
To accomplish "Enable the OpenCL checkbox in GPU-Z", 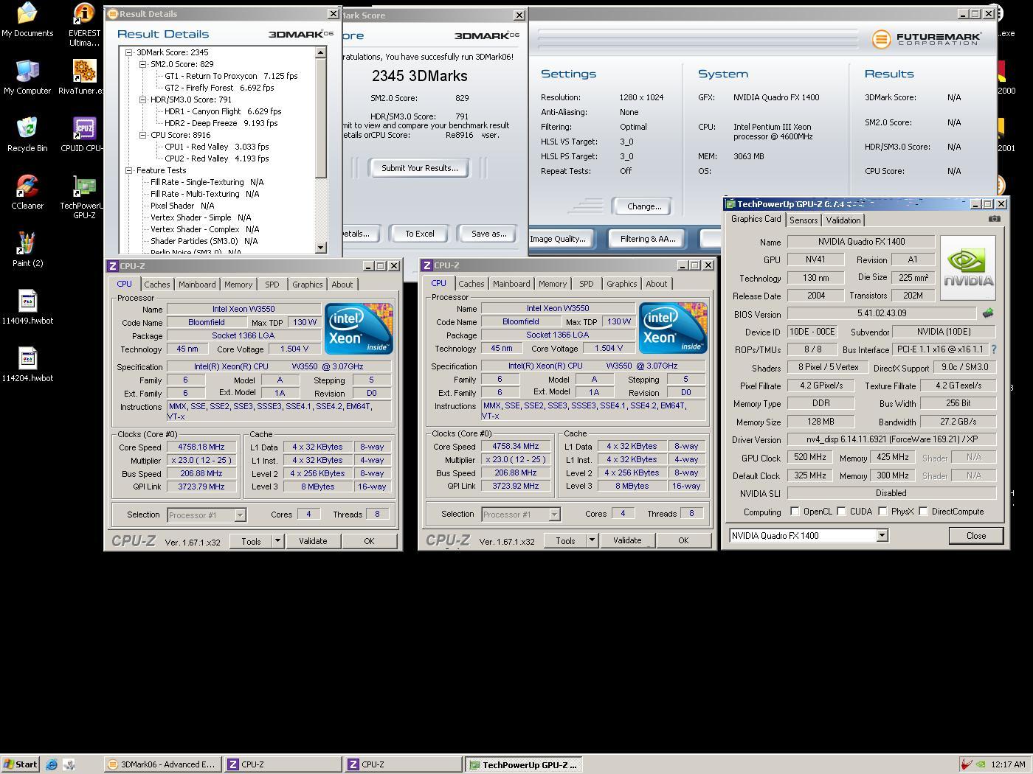I will [x=795, y=511].
